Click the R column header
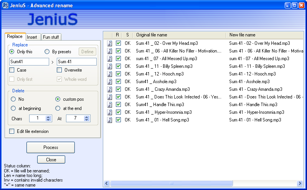 point(117,35)
